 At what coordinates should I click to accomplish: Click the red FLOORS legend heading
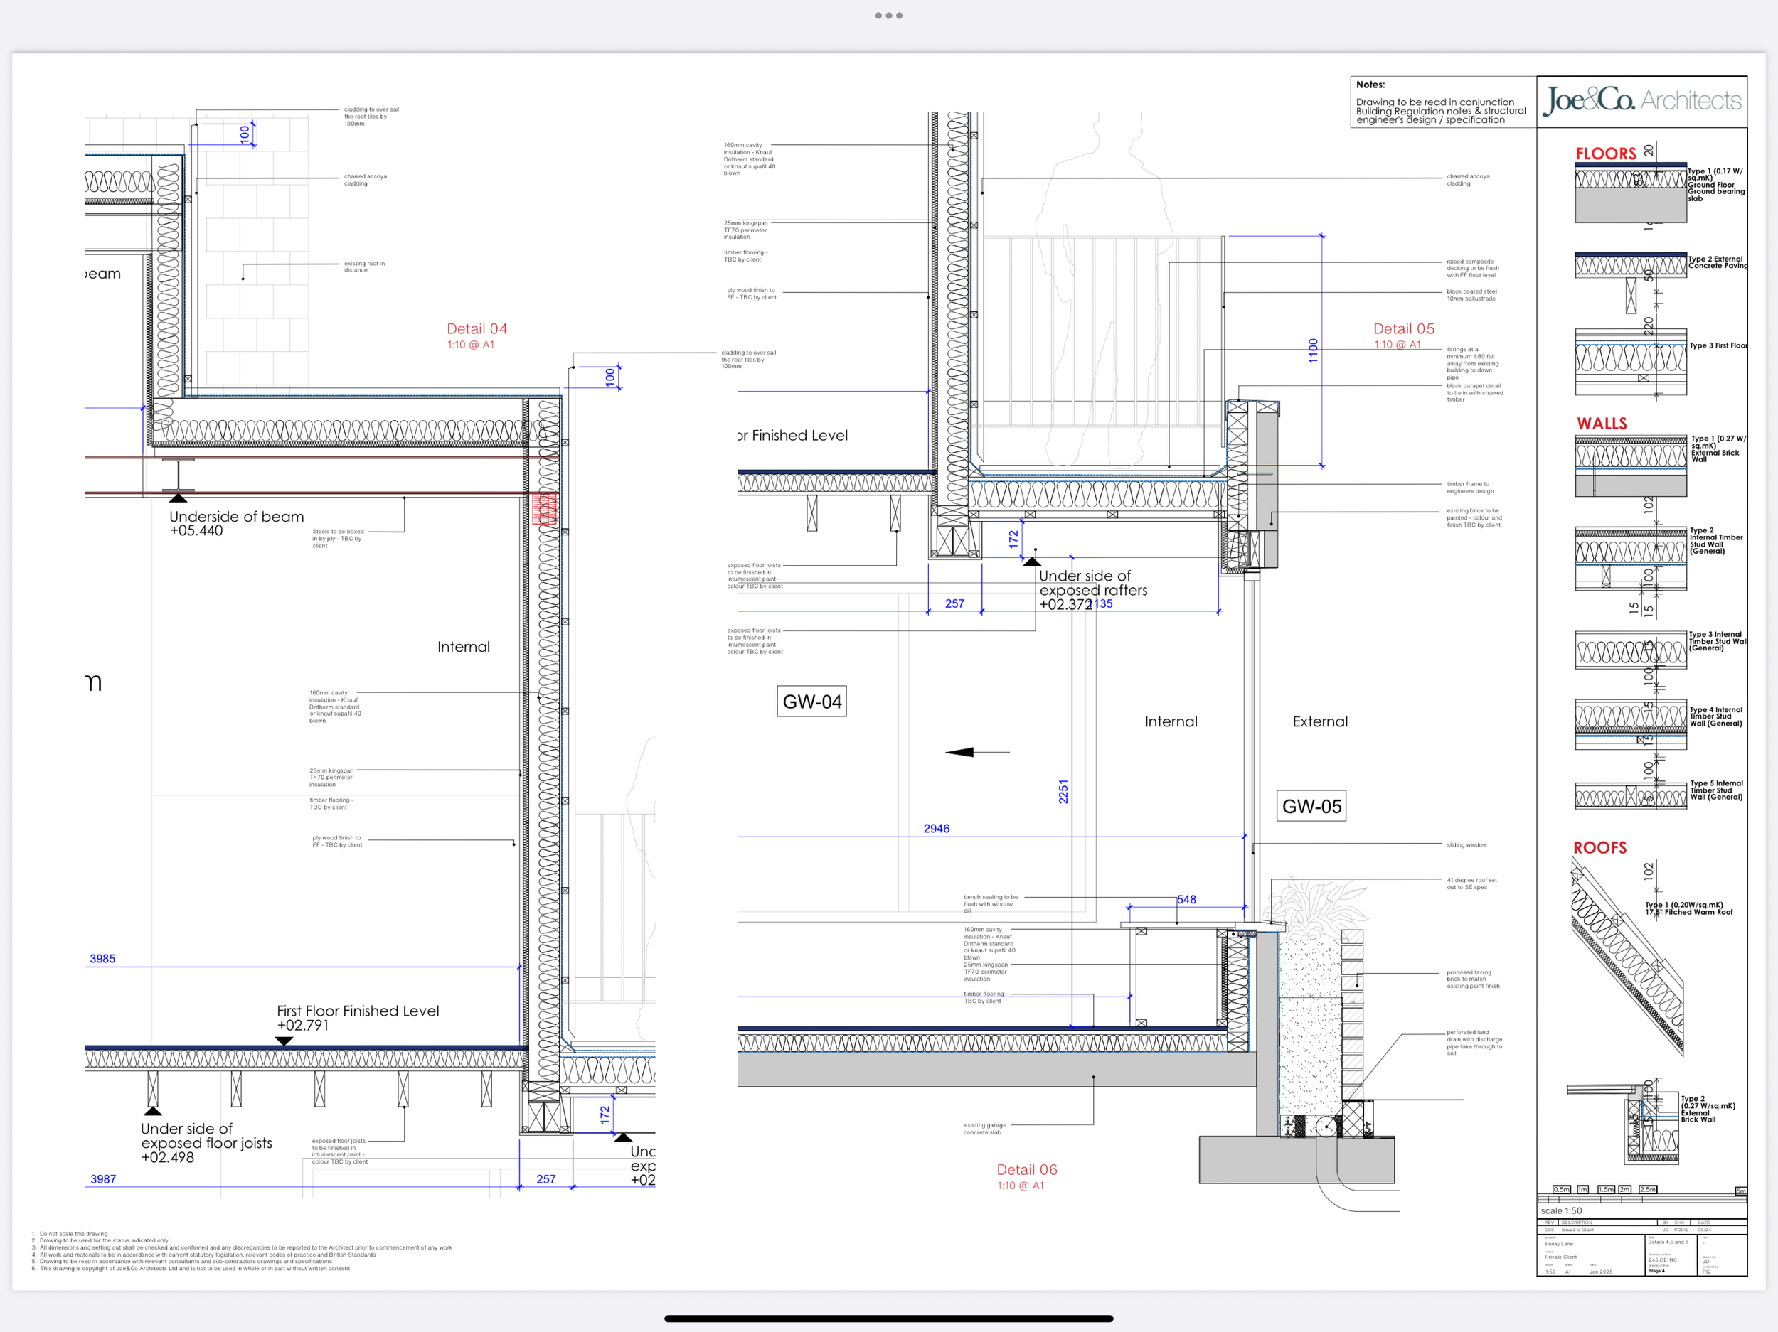[x=1605, y=154]
